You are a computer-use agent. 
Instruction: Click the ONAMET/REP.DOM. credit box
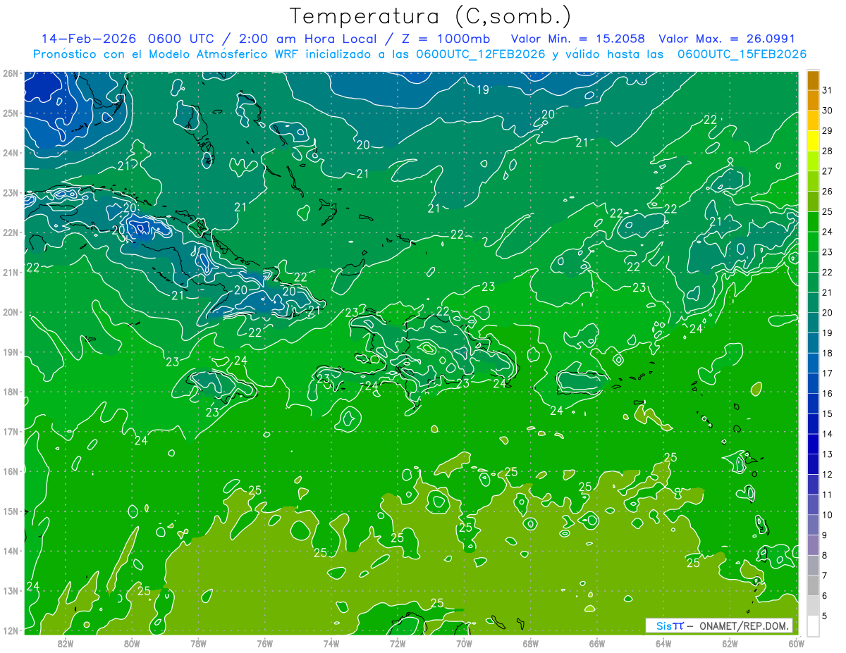[719, 626]
